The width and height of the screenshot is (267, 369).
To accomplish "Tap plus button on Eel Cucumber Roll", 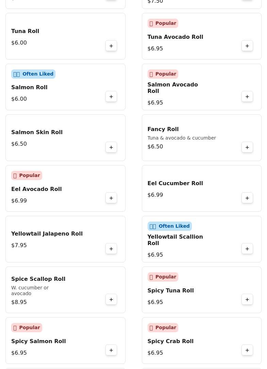I will (247, 198).
